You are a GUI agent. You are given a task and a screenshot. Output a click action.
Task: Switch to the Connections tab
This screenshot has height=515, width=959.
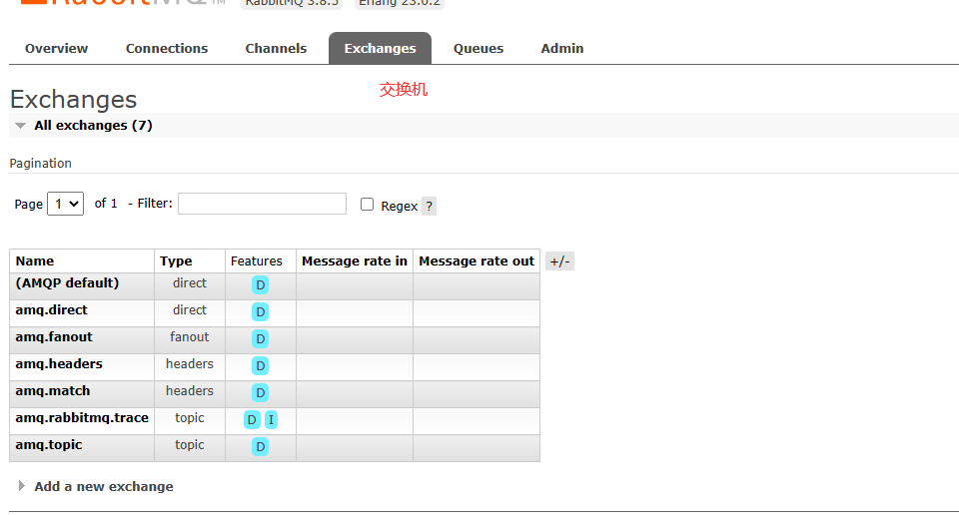[x=167, y=48]
